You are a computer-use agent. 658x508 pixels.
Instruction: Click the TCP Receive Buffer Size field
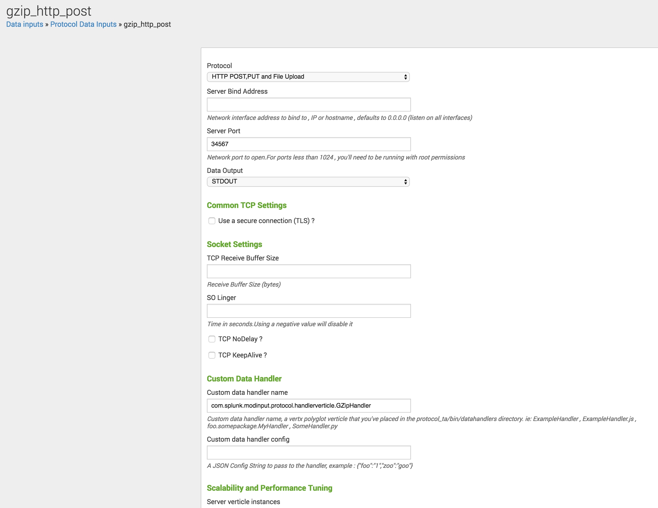(309, 271)
